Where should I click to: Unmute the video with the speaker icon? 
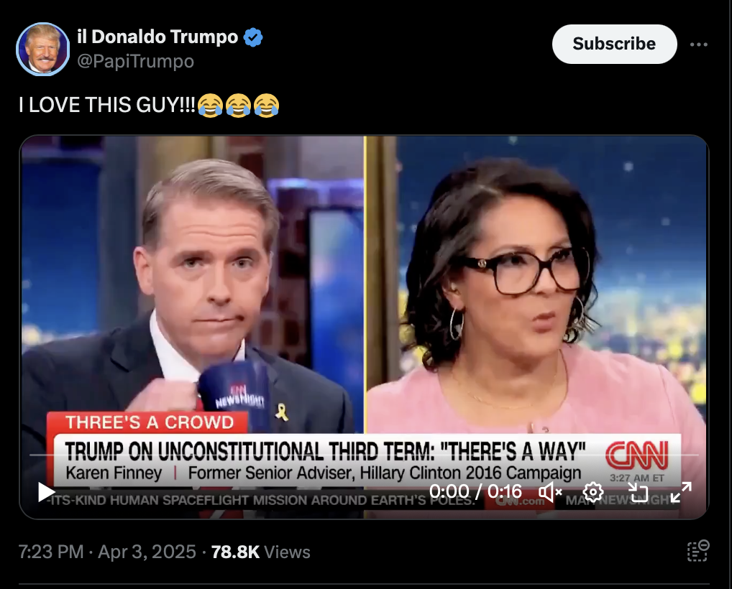point(550,492)
